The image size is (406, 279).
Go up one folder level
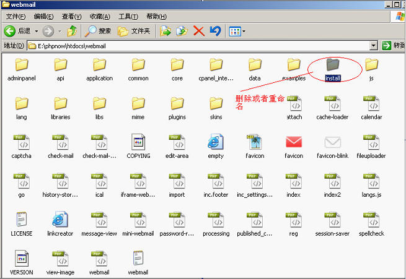click(x=72, y=32)
